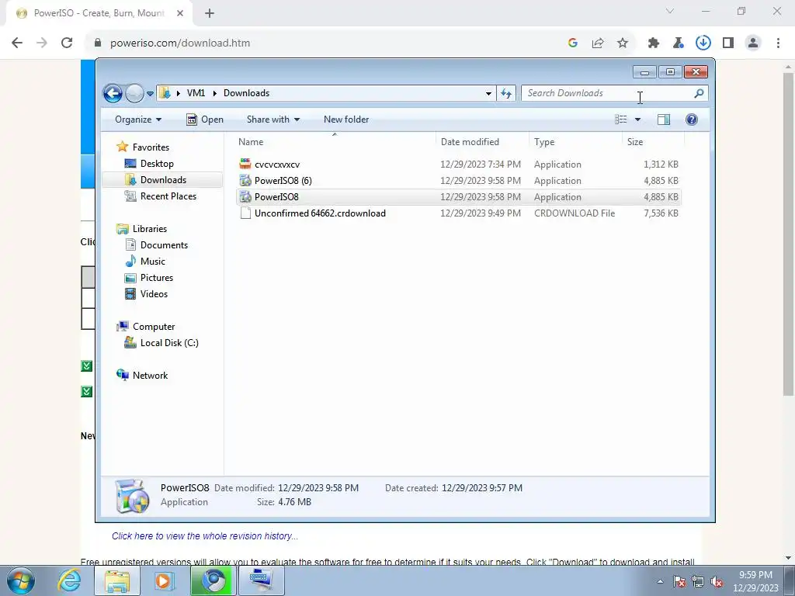Click the PowerISO8 icon in details pane
The width and height of the screenshot is (795, 596).
132,496
